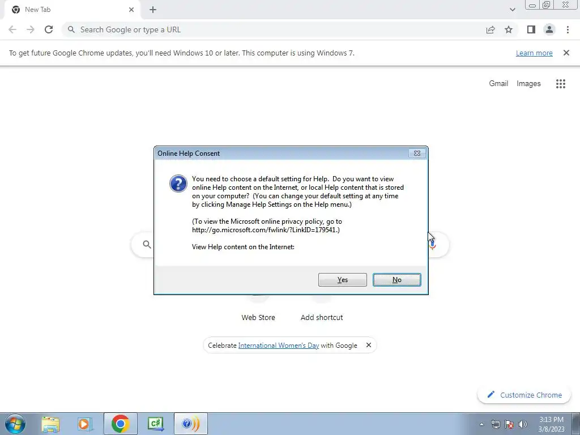Open the Chrome profile avatar menu
580x435 pixels.
[x=549, y=29]
